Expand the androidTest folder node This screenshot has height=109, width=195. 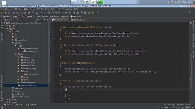click(x=13, y=40)
